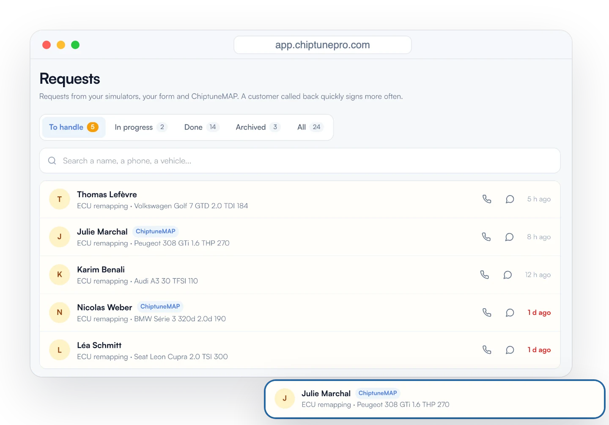Click the "5 h ago" timestamp
This screenshot has height=425, width=609.
tap(539, 199)
